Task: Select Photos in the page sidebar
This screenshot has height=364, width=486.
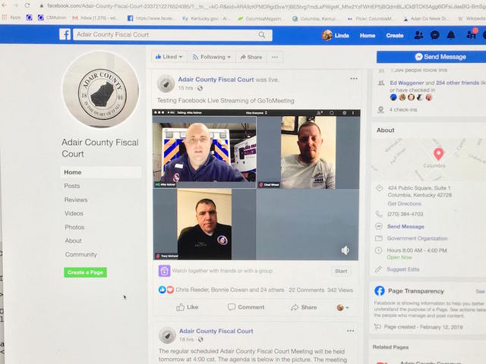Action: [x=74, y=227]
